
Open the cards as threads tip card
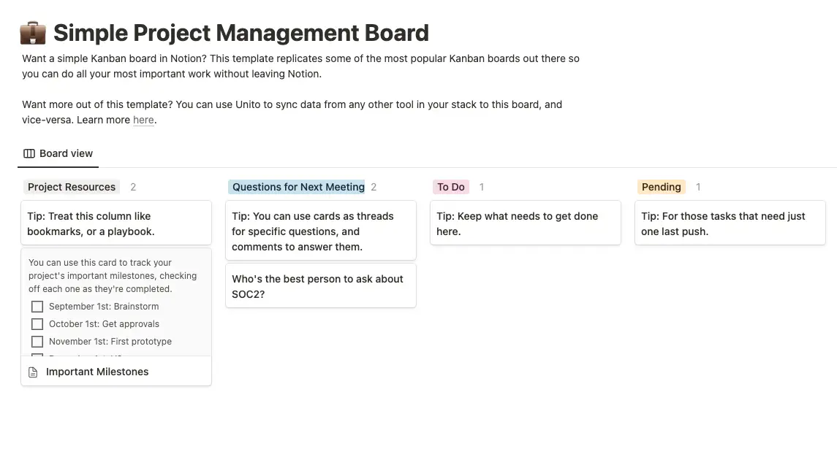[321, 231]
